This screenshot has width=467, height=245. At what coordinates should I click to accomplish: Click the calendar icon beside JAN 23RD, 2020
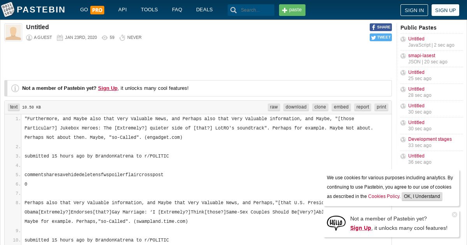coord(60,38)
